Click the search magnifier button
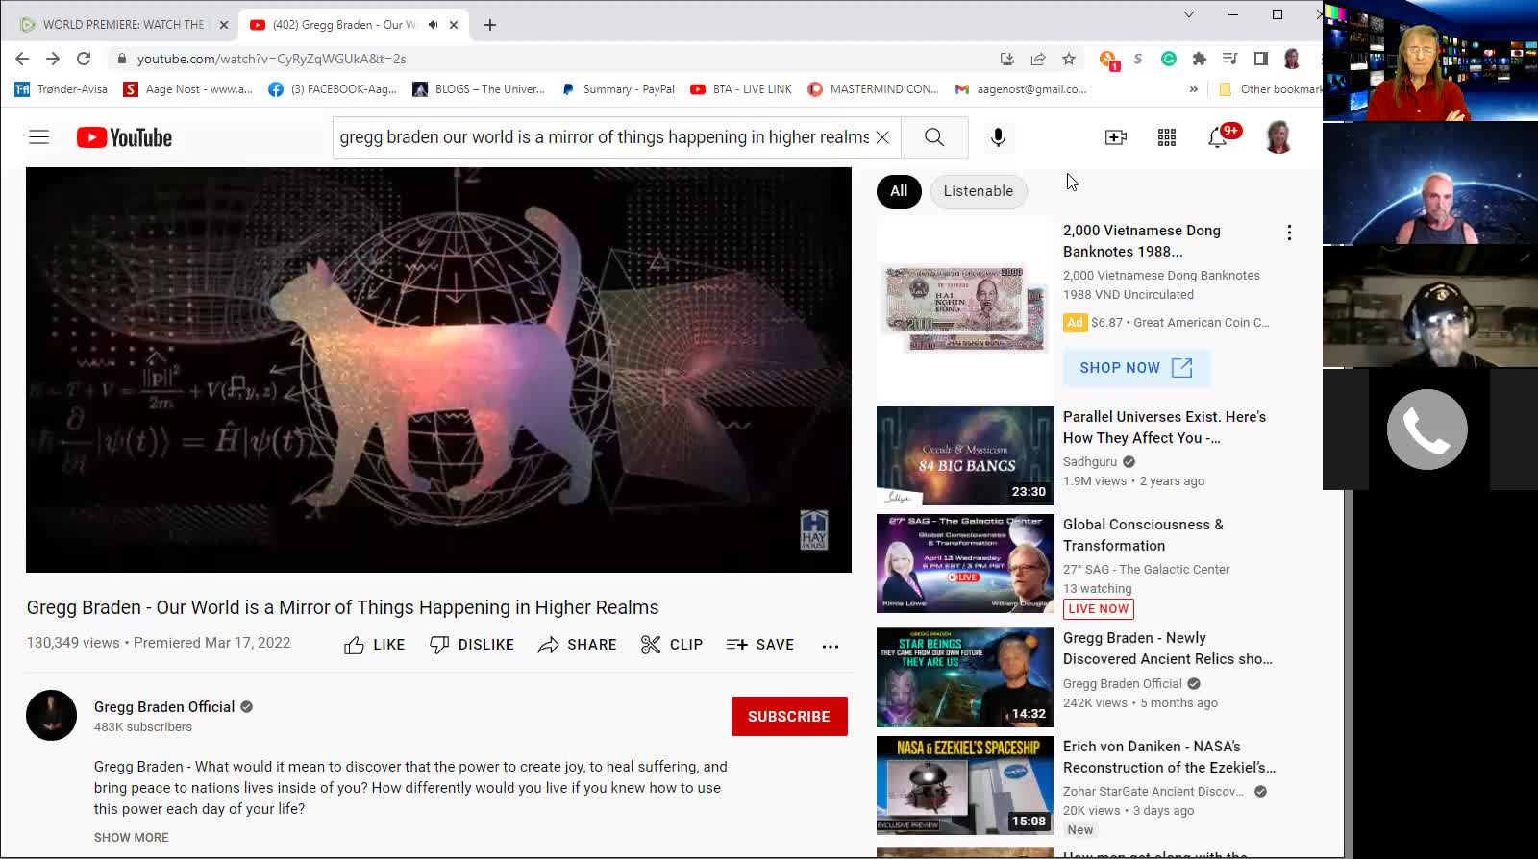Image resolution: width=1538 pixels, height=859 pixels. (x=934, y=137)
